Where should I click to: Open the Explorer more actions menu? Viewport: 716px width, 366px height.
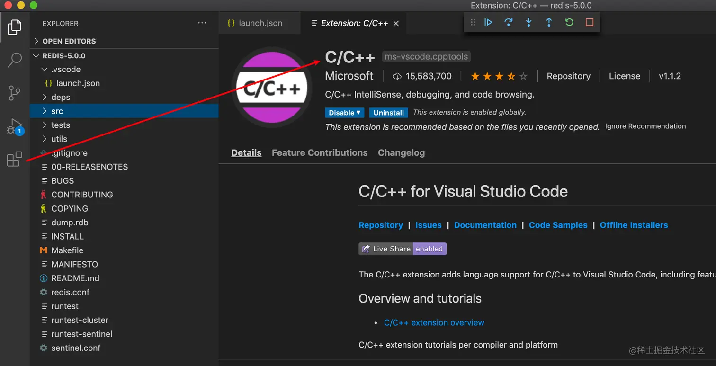tap(202, 23)
